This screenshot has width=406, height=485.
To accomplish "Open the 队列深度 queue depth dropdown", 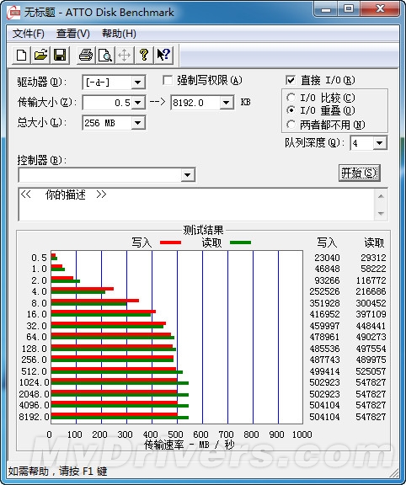I will click(379, 143).
